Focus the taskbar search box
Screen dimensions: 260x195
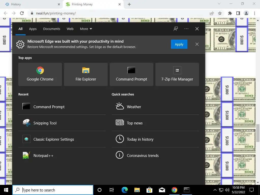(53, 190)
